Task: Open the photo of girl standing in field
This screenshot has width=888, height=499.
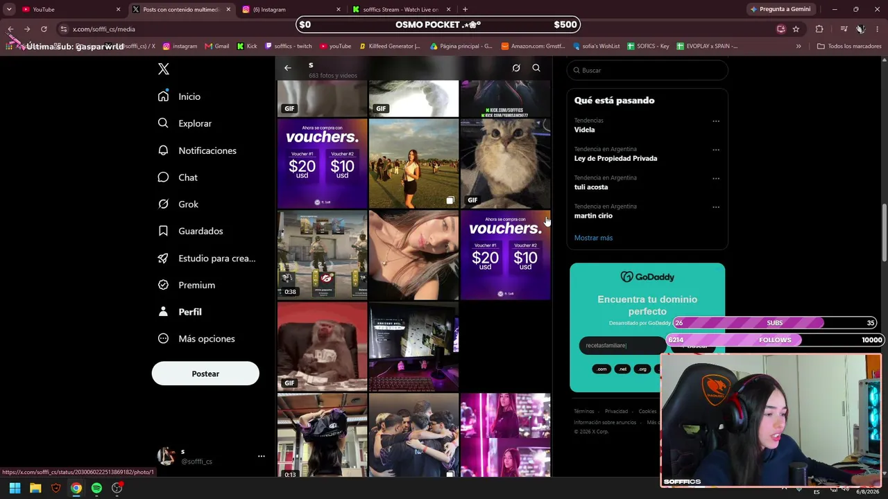Action: 413,164
